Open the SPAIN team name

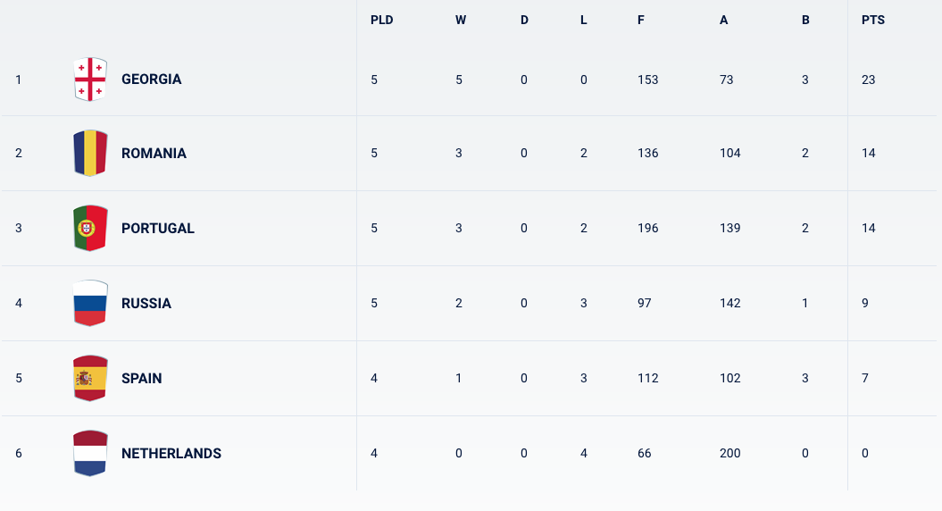pos(142,379)
